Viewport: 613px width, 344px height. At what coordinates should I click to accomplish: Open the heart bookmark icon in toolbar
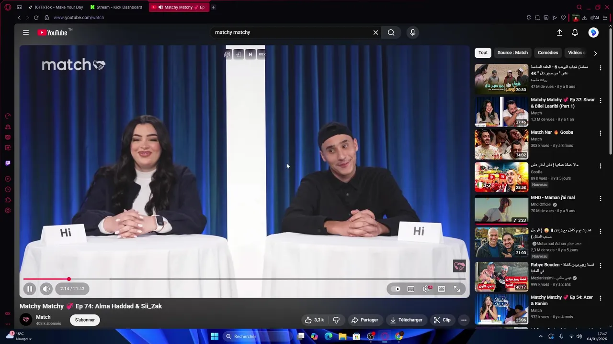[563, 18]
